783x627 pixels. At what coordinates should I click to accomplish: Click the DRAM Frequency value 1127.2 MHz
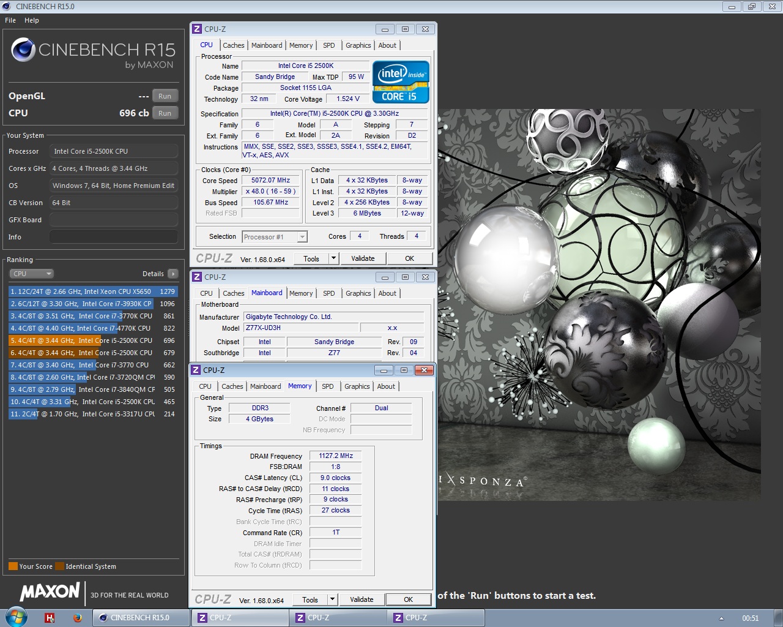pos(336,456)
